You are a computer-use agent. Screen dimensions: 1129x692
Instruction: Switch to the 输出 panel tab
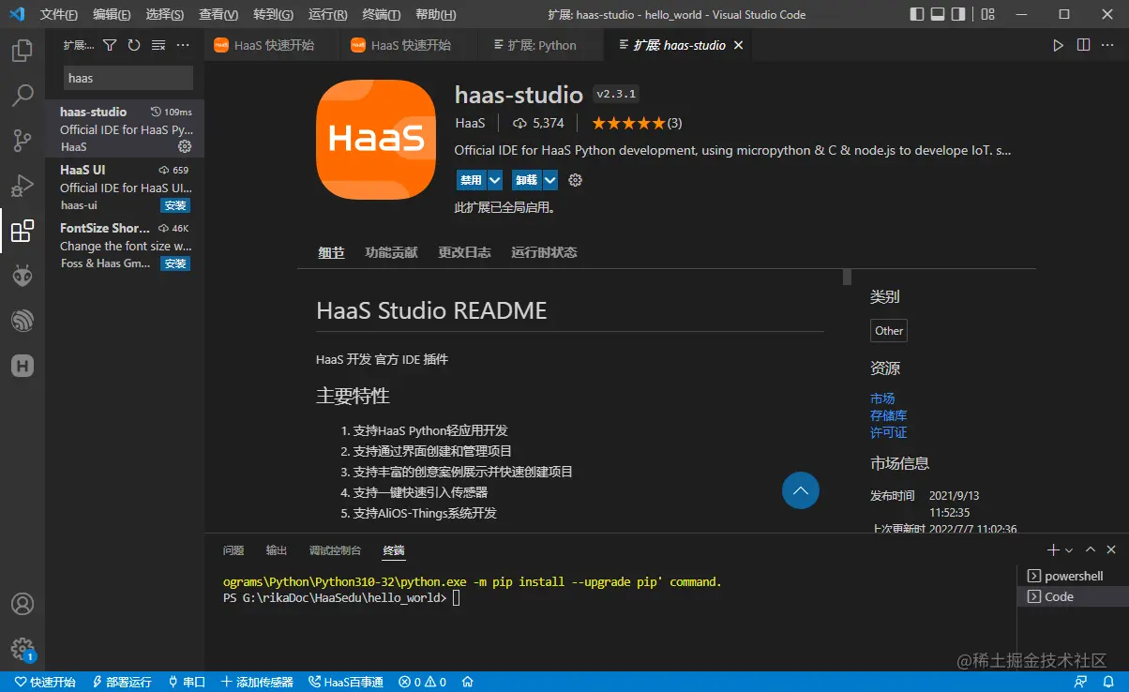[277, 550]
